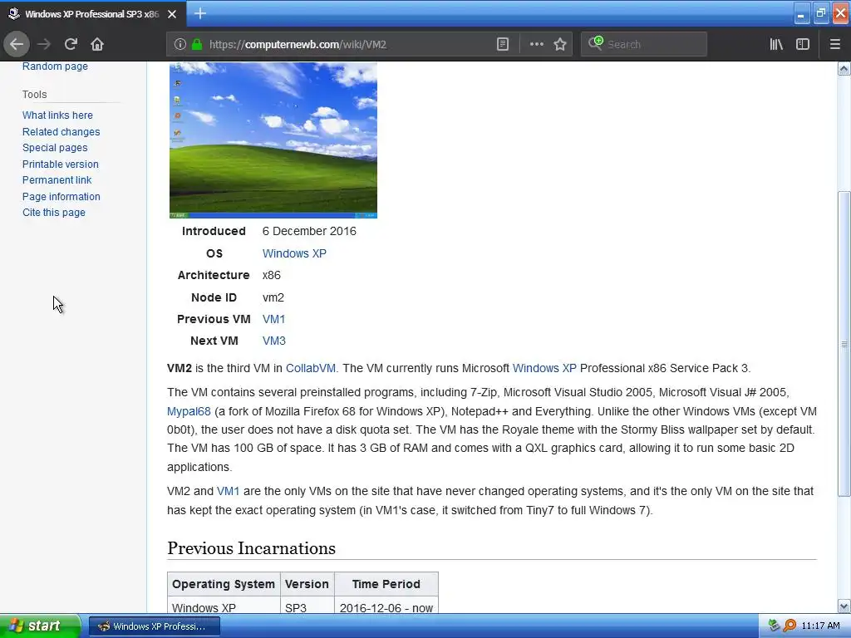Click the Version column header

[x=307, y=584]
